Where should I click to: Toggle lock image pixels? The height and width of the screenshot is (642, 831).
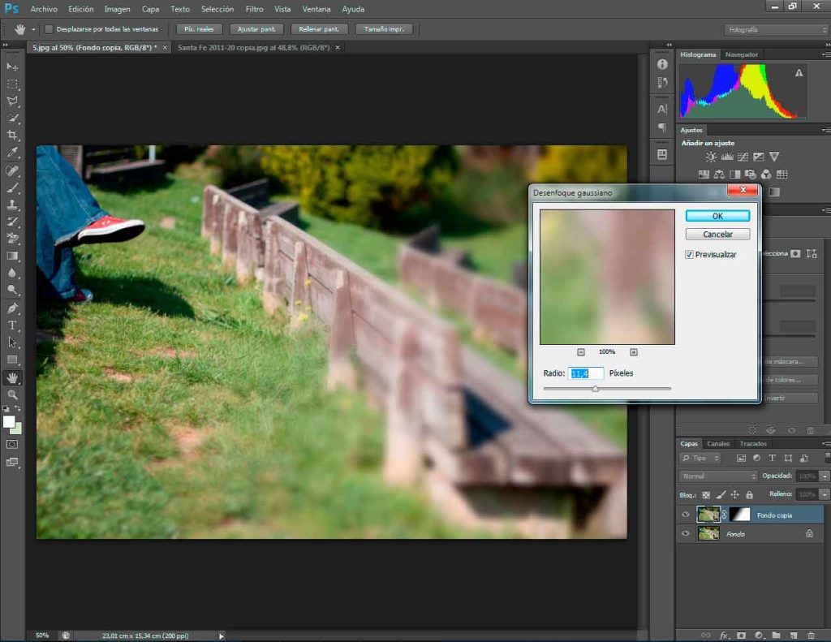721,494
